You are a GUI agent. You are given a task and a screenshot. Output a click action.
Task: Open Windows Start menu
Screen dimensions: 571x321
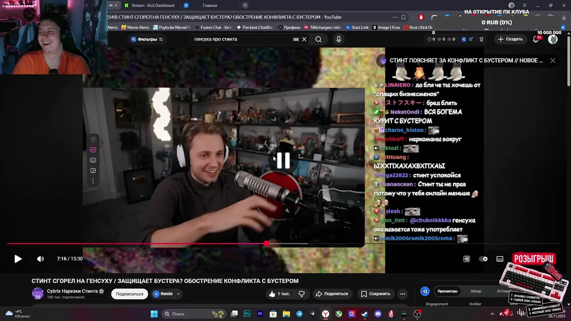[x=154, y=314]
